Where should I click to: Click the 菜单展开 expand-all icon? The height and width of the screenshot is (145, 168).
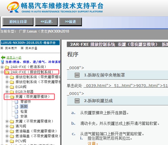click(2, 48)
